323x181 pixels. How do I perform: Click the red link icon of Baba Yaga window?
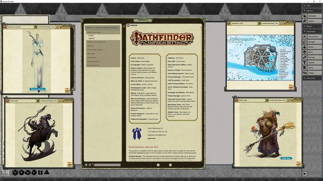[x=236, y=100]
